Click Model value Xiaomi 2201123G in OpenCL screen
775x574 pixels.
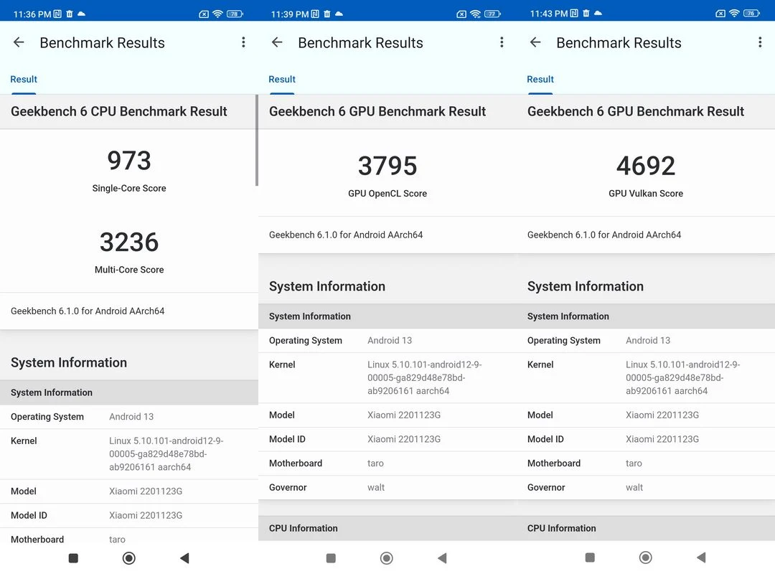404,415
